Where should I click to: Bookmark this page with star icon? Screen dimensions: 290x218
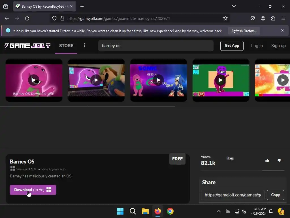(x=225, y=18)
